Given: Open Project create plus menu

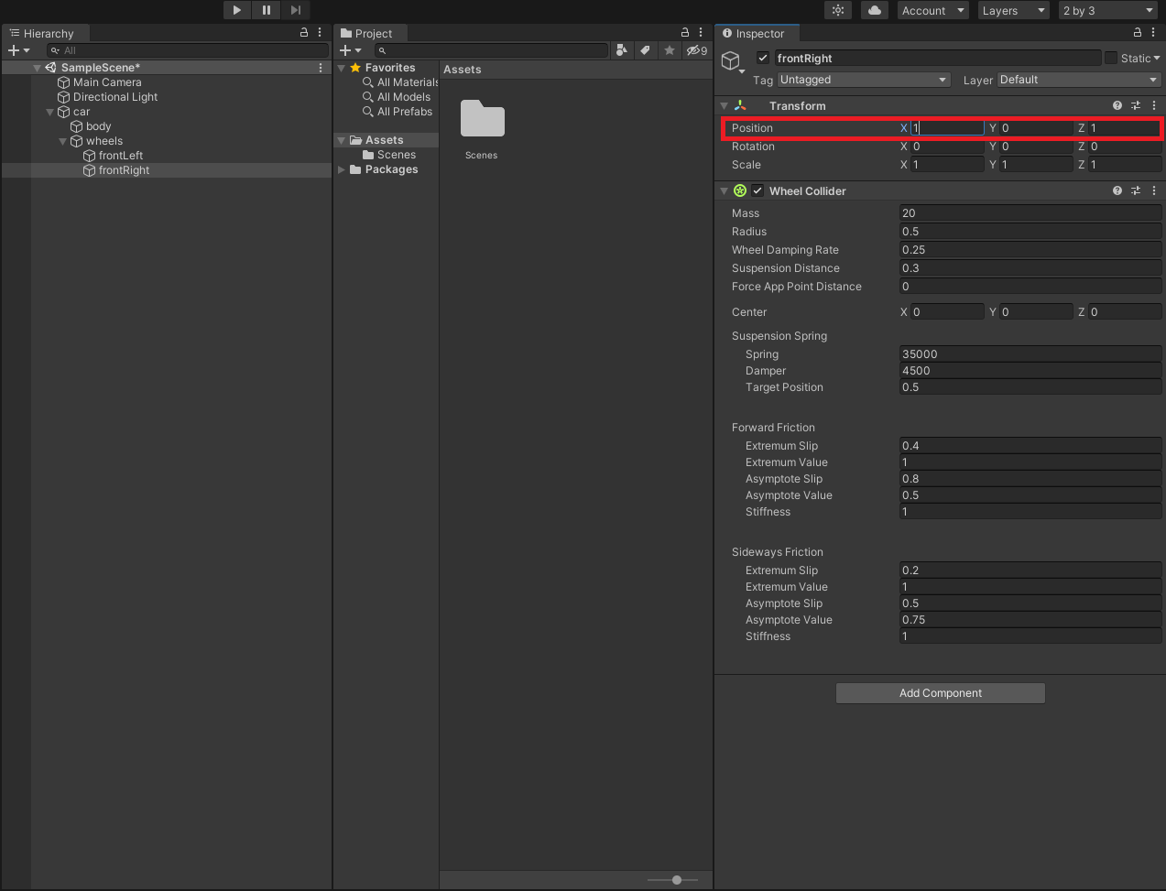Looking at the screenshot, I should point(351,50).
